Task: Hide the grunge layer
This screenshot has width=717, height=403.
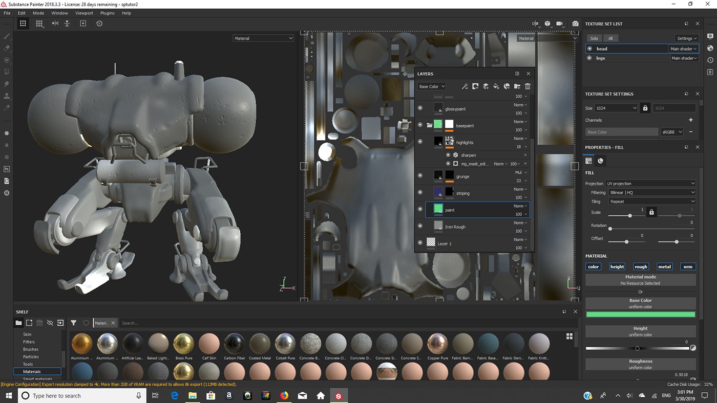Action: click(x=420, y=176)
